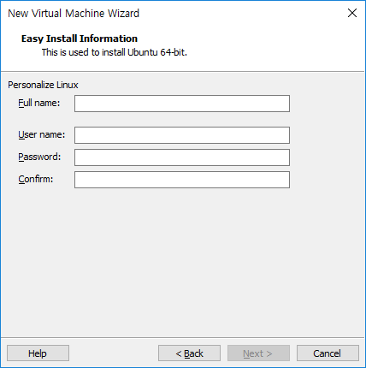Open the wizard Help
Image resolution: width=366 pixels, height=368 pixels.
pyautogui.click(x=38, y=353)
